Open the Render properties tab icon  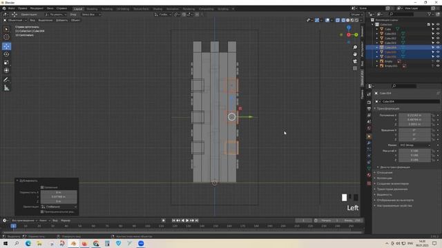click(369, 103)
